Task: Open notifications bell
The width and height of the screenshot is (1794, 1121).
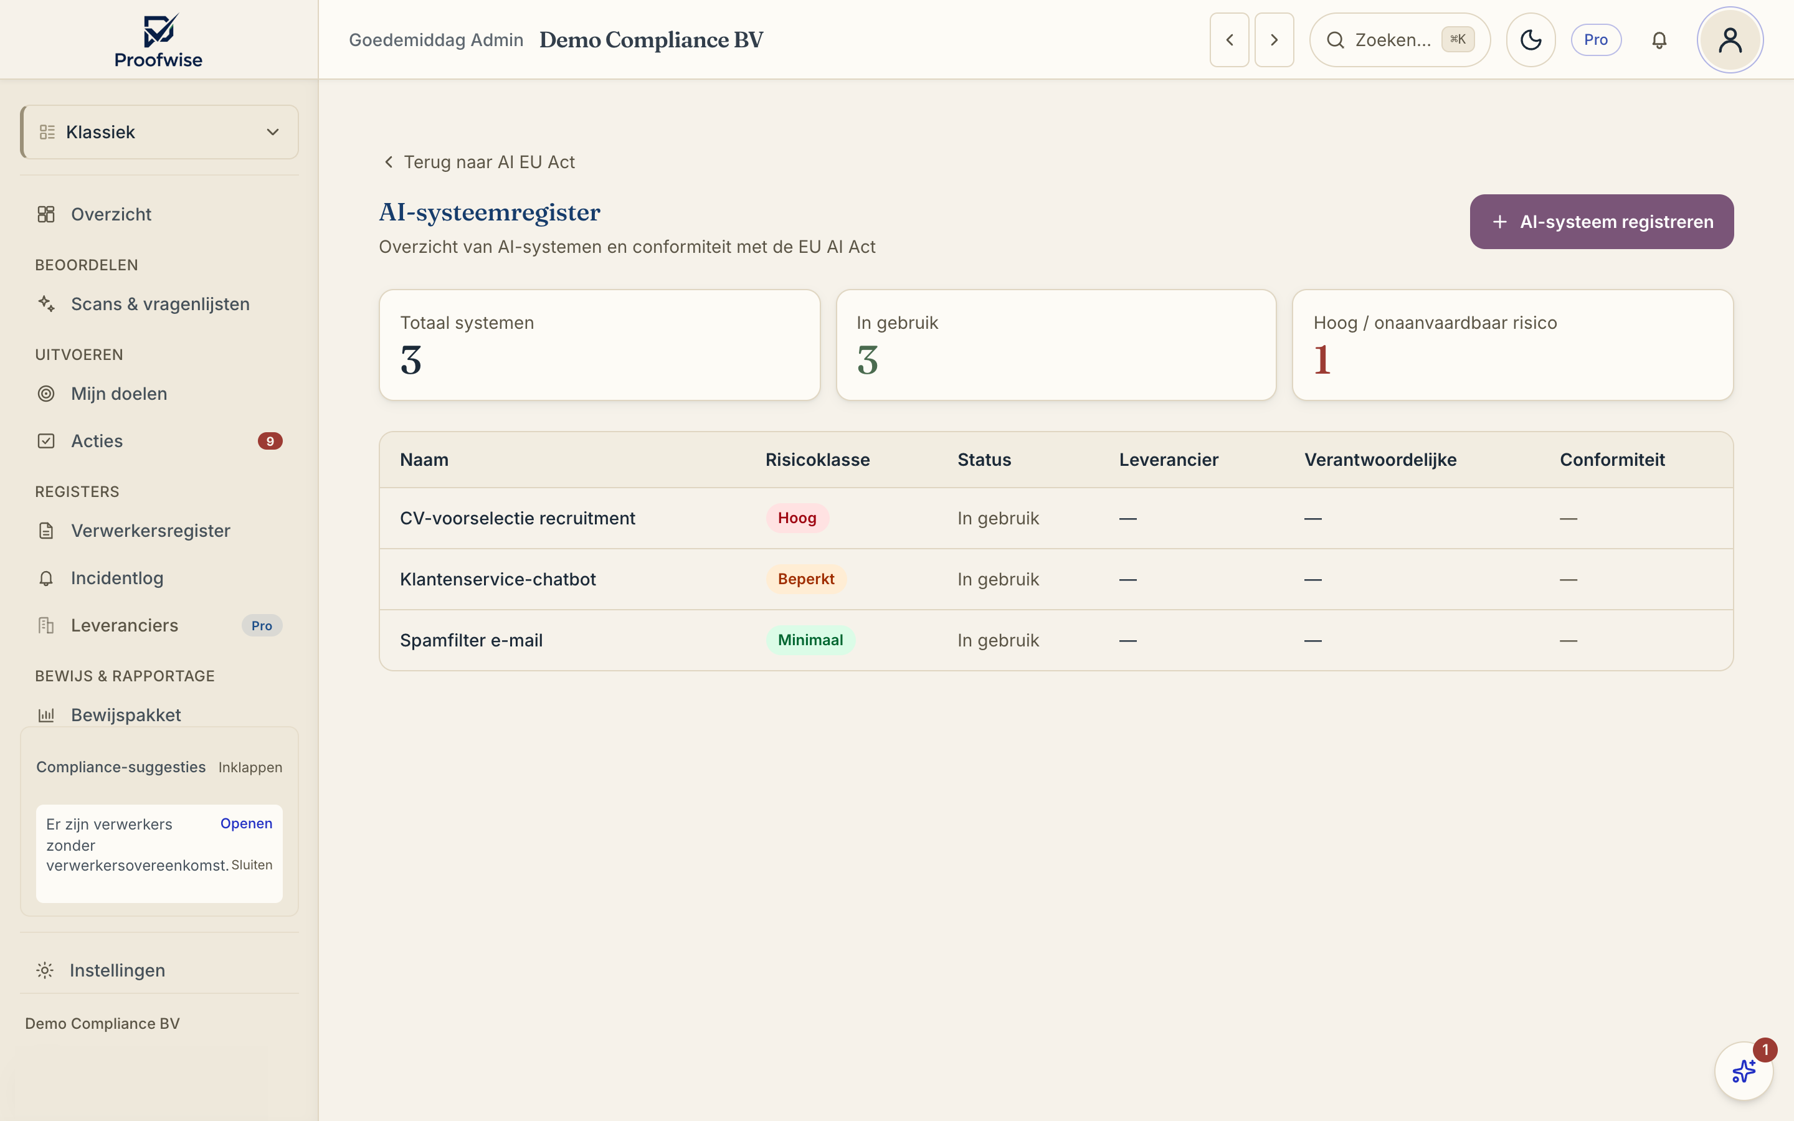Action: tap(1659, 40)
